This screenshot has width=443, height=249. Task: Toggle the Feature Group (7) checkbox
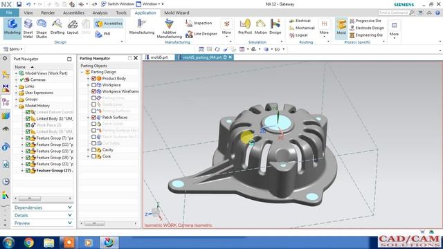tap(28, 138)
